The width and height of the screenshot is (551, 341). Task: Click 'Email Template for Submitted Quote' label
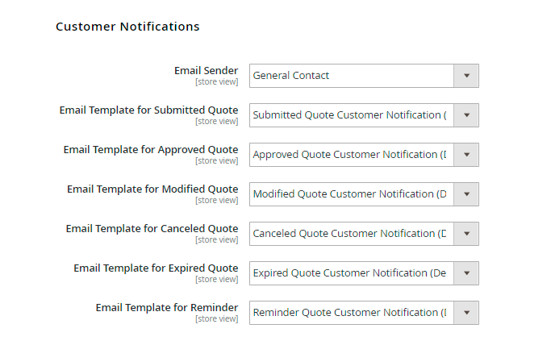point(148,110)
